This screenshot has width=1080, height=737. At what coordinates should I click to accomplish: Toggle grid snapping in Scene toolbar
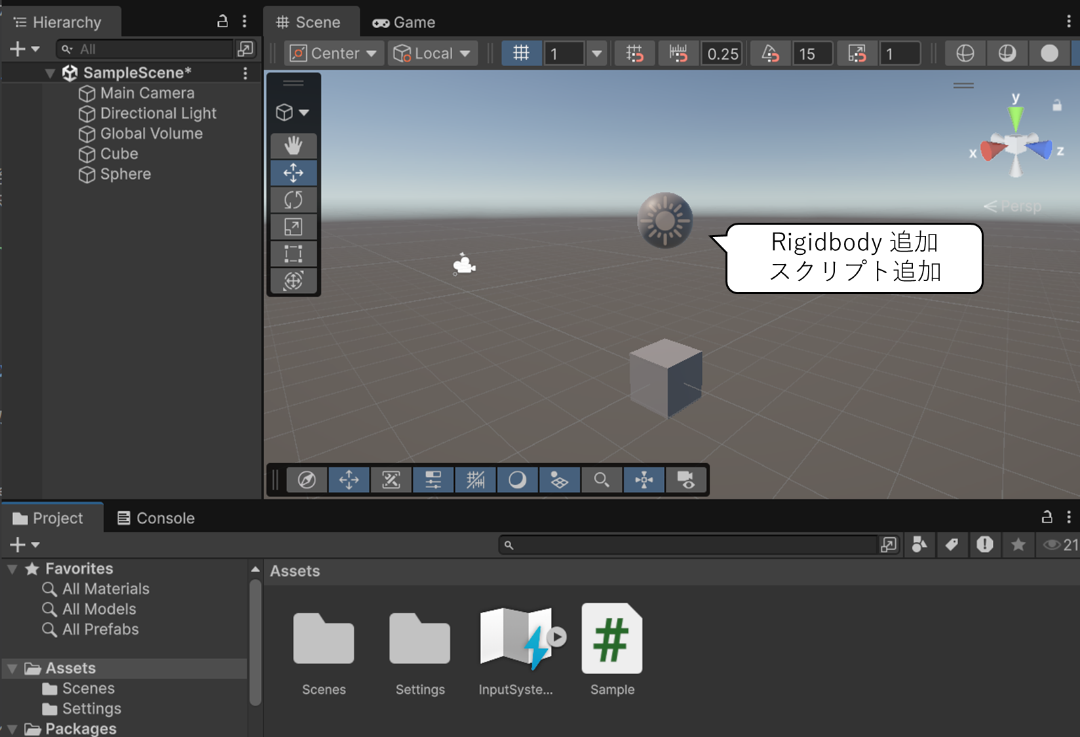pyautogui.click(x=634, y=53)
